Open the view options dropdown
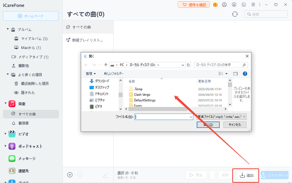The image size is (292, 183). pos(227,74)
